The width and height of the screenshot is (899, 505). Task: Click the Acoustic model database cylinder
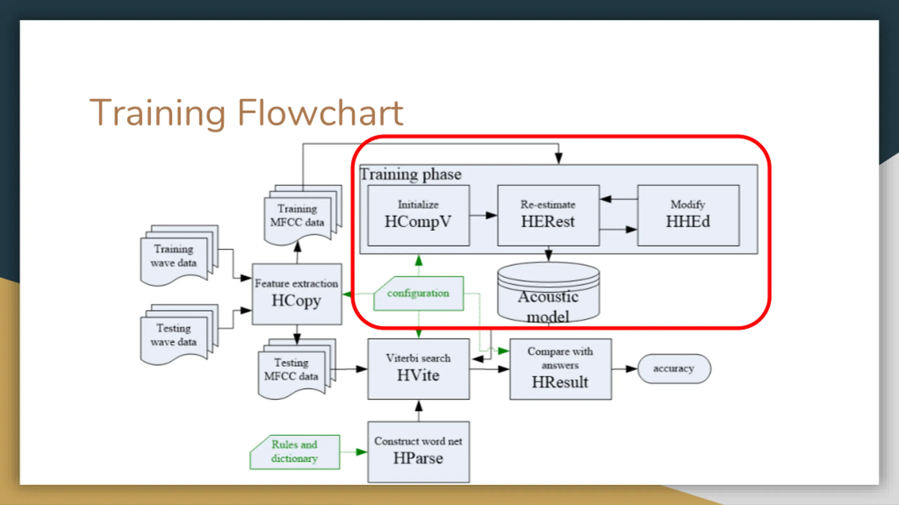click(548, 293)
